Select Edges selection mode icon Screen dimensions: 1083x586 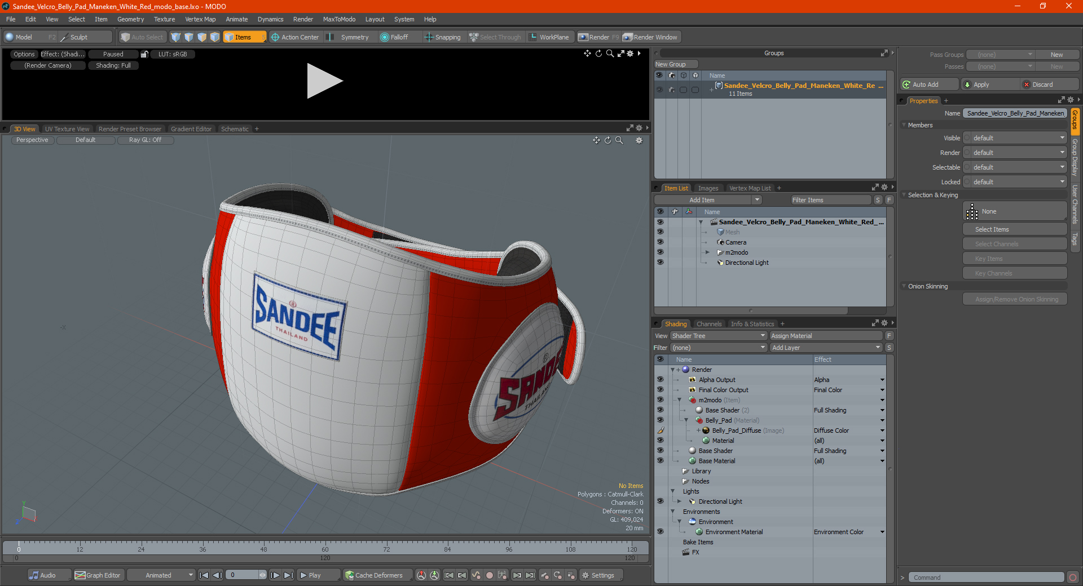coord(188,37)
